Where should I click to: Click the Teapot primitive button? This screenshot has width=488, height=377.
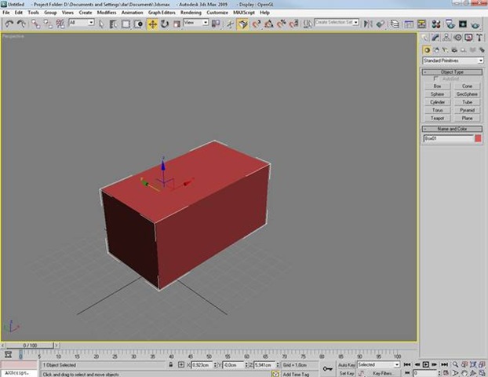click(437, 119)
